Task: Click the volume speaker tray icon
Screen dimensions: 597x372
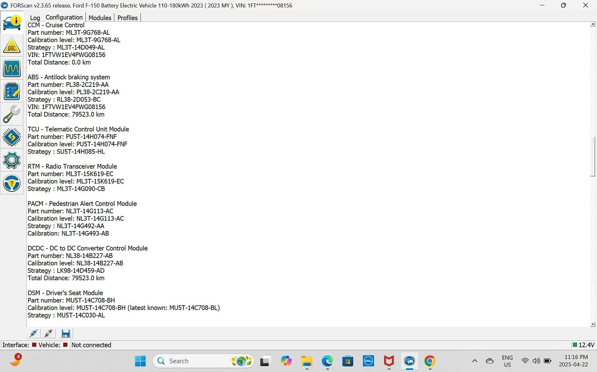Action: pos(536,361)
